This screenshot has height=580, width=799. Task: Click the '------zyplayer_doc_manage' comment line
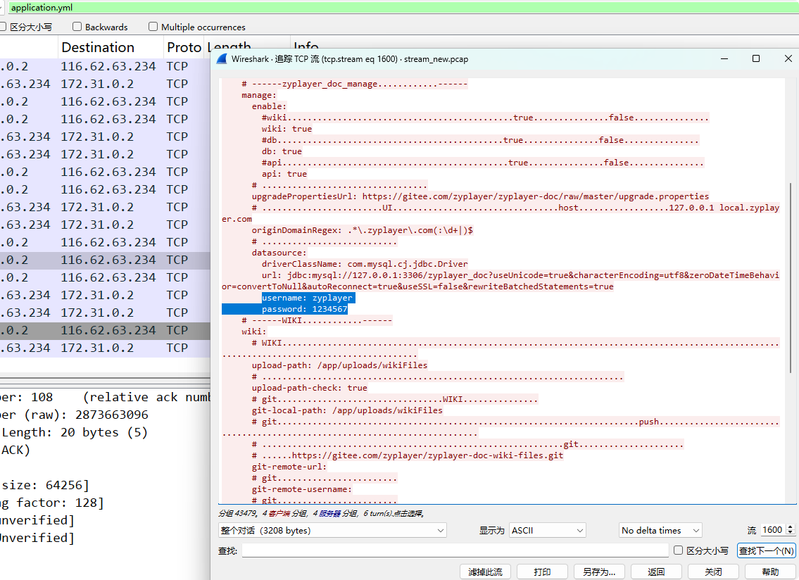[354, 84]
